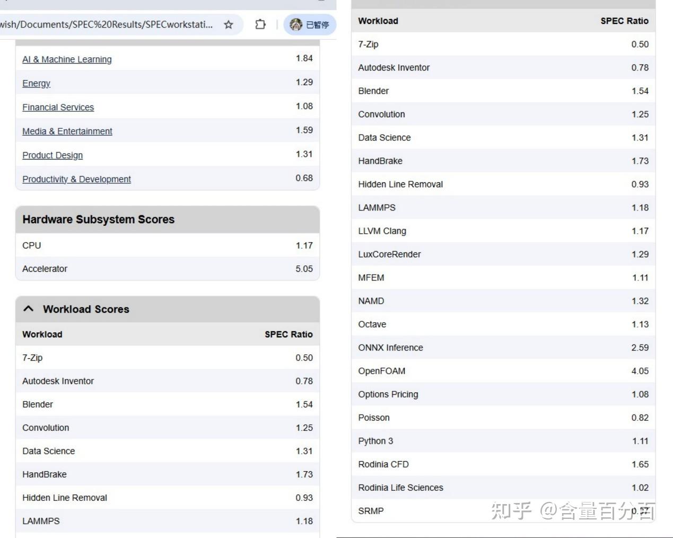Select the Accelerator score 5.05
The width and height of the screenshot is (673, 538).
(x=304, y=269)
